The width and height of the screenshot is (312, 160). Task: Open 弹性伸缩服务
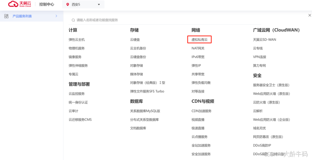78,65
